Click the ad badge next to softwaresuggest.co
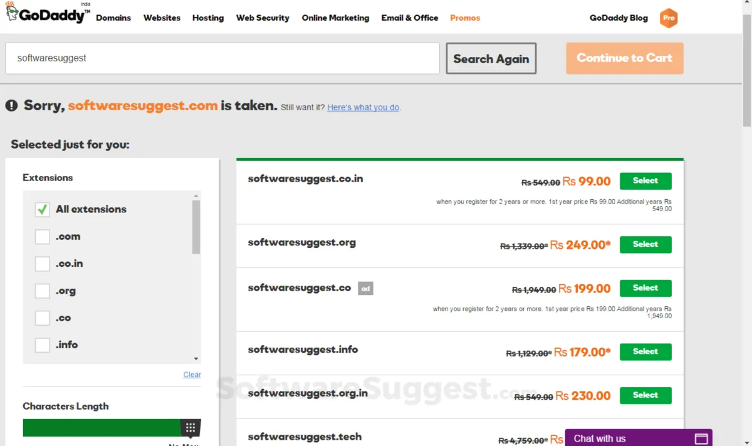This screenshot has height=446, width=752. pos(365,289)
